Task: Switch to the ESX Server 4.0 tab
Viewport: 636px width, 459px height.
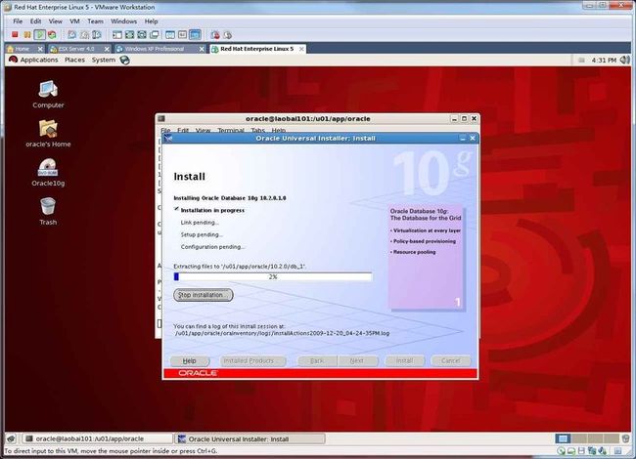Action: pyautogui.click(x=76, y=49)
